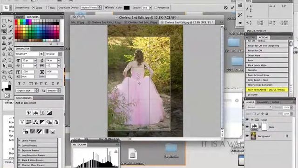298x168 pixels.
Task: Select the Horizontal Type tool
Action: 10,60
